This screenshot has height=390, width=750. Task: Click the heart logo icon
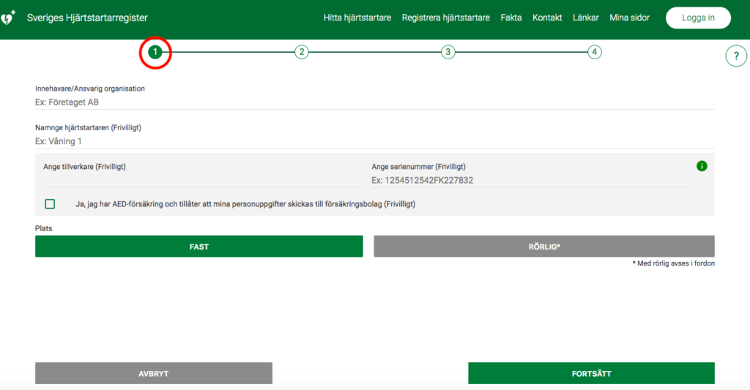tap(9, 17)
